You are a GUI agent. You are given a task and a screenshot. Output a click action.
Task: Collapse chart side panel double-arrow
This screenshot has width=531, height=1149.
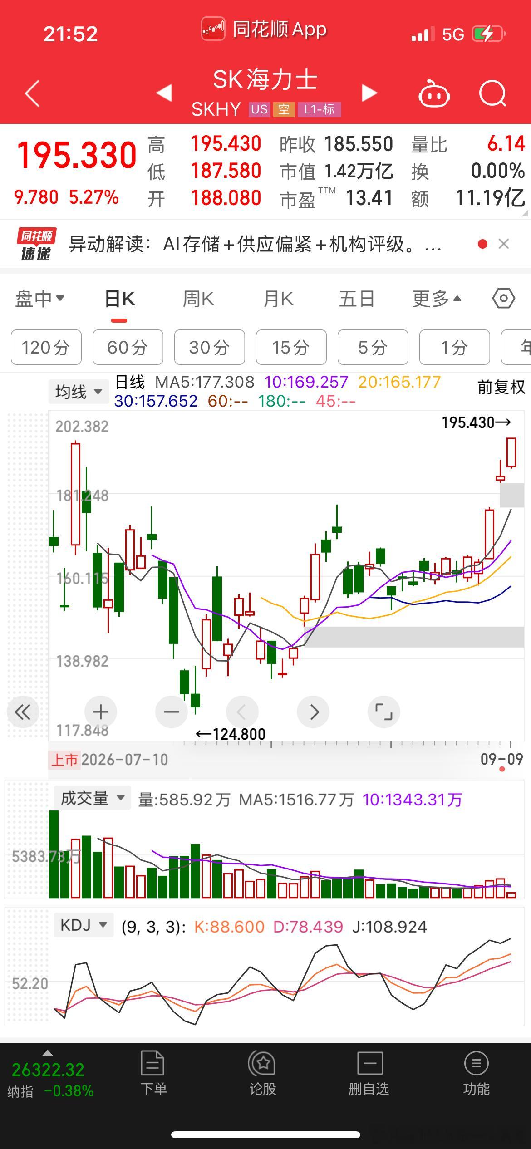[23, 712]
